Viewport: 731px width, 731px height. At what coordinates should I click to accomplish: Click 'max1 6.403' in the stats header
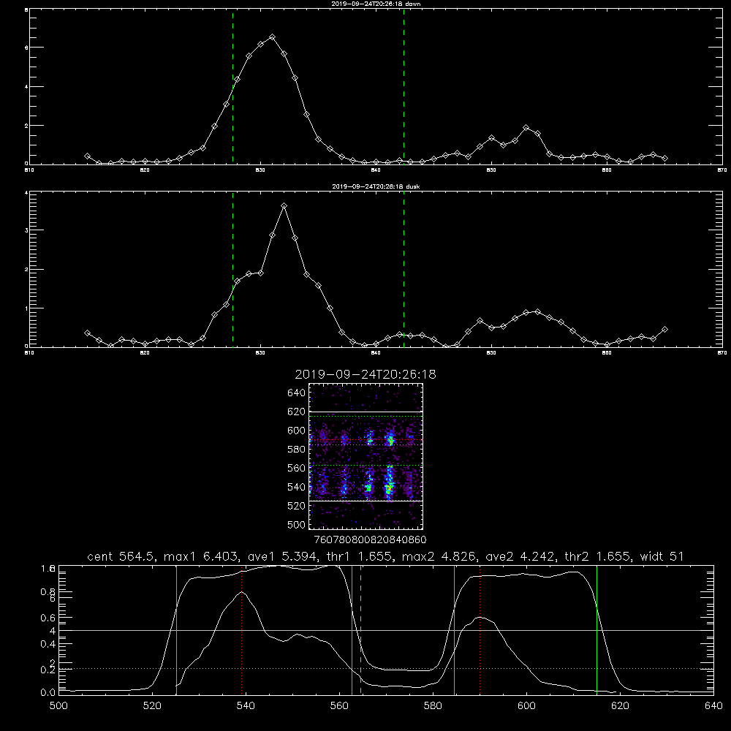pos(201,556)
